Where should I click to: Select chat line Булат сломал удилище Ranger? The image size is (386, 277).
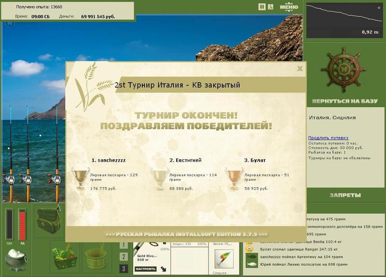[299, 249]
